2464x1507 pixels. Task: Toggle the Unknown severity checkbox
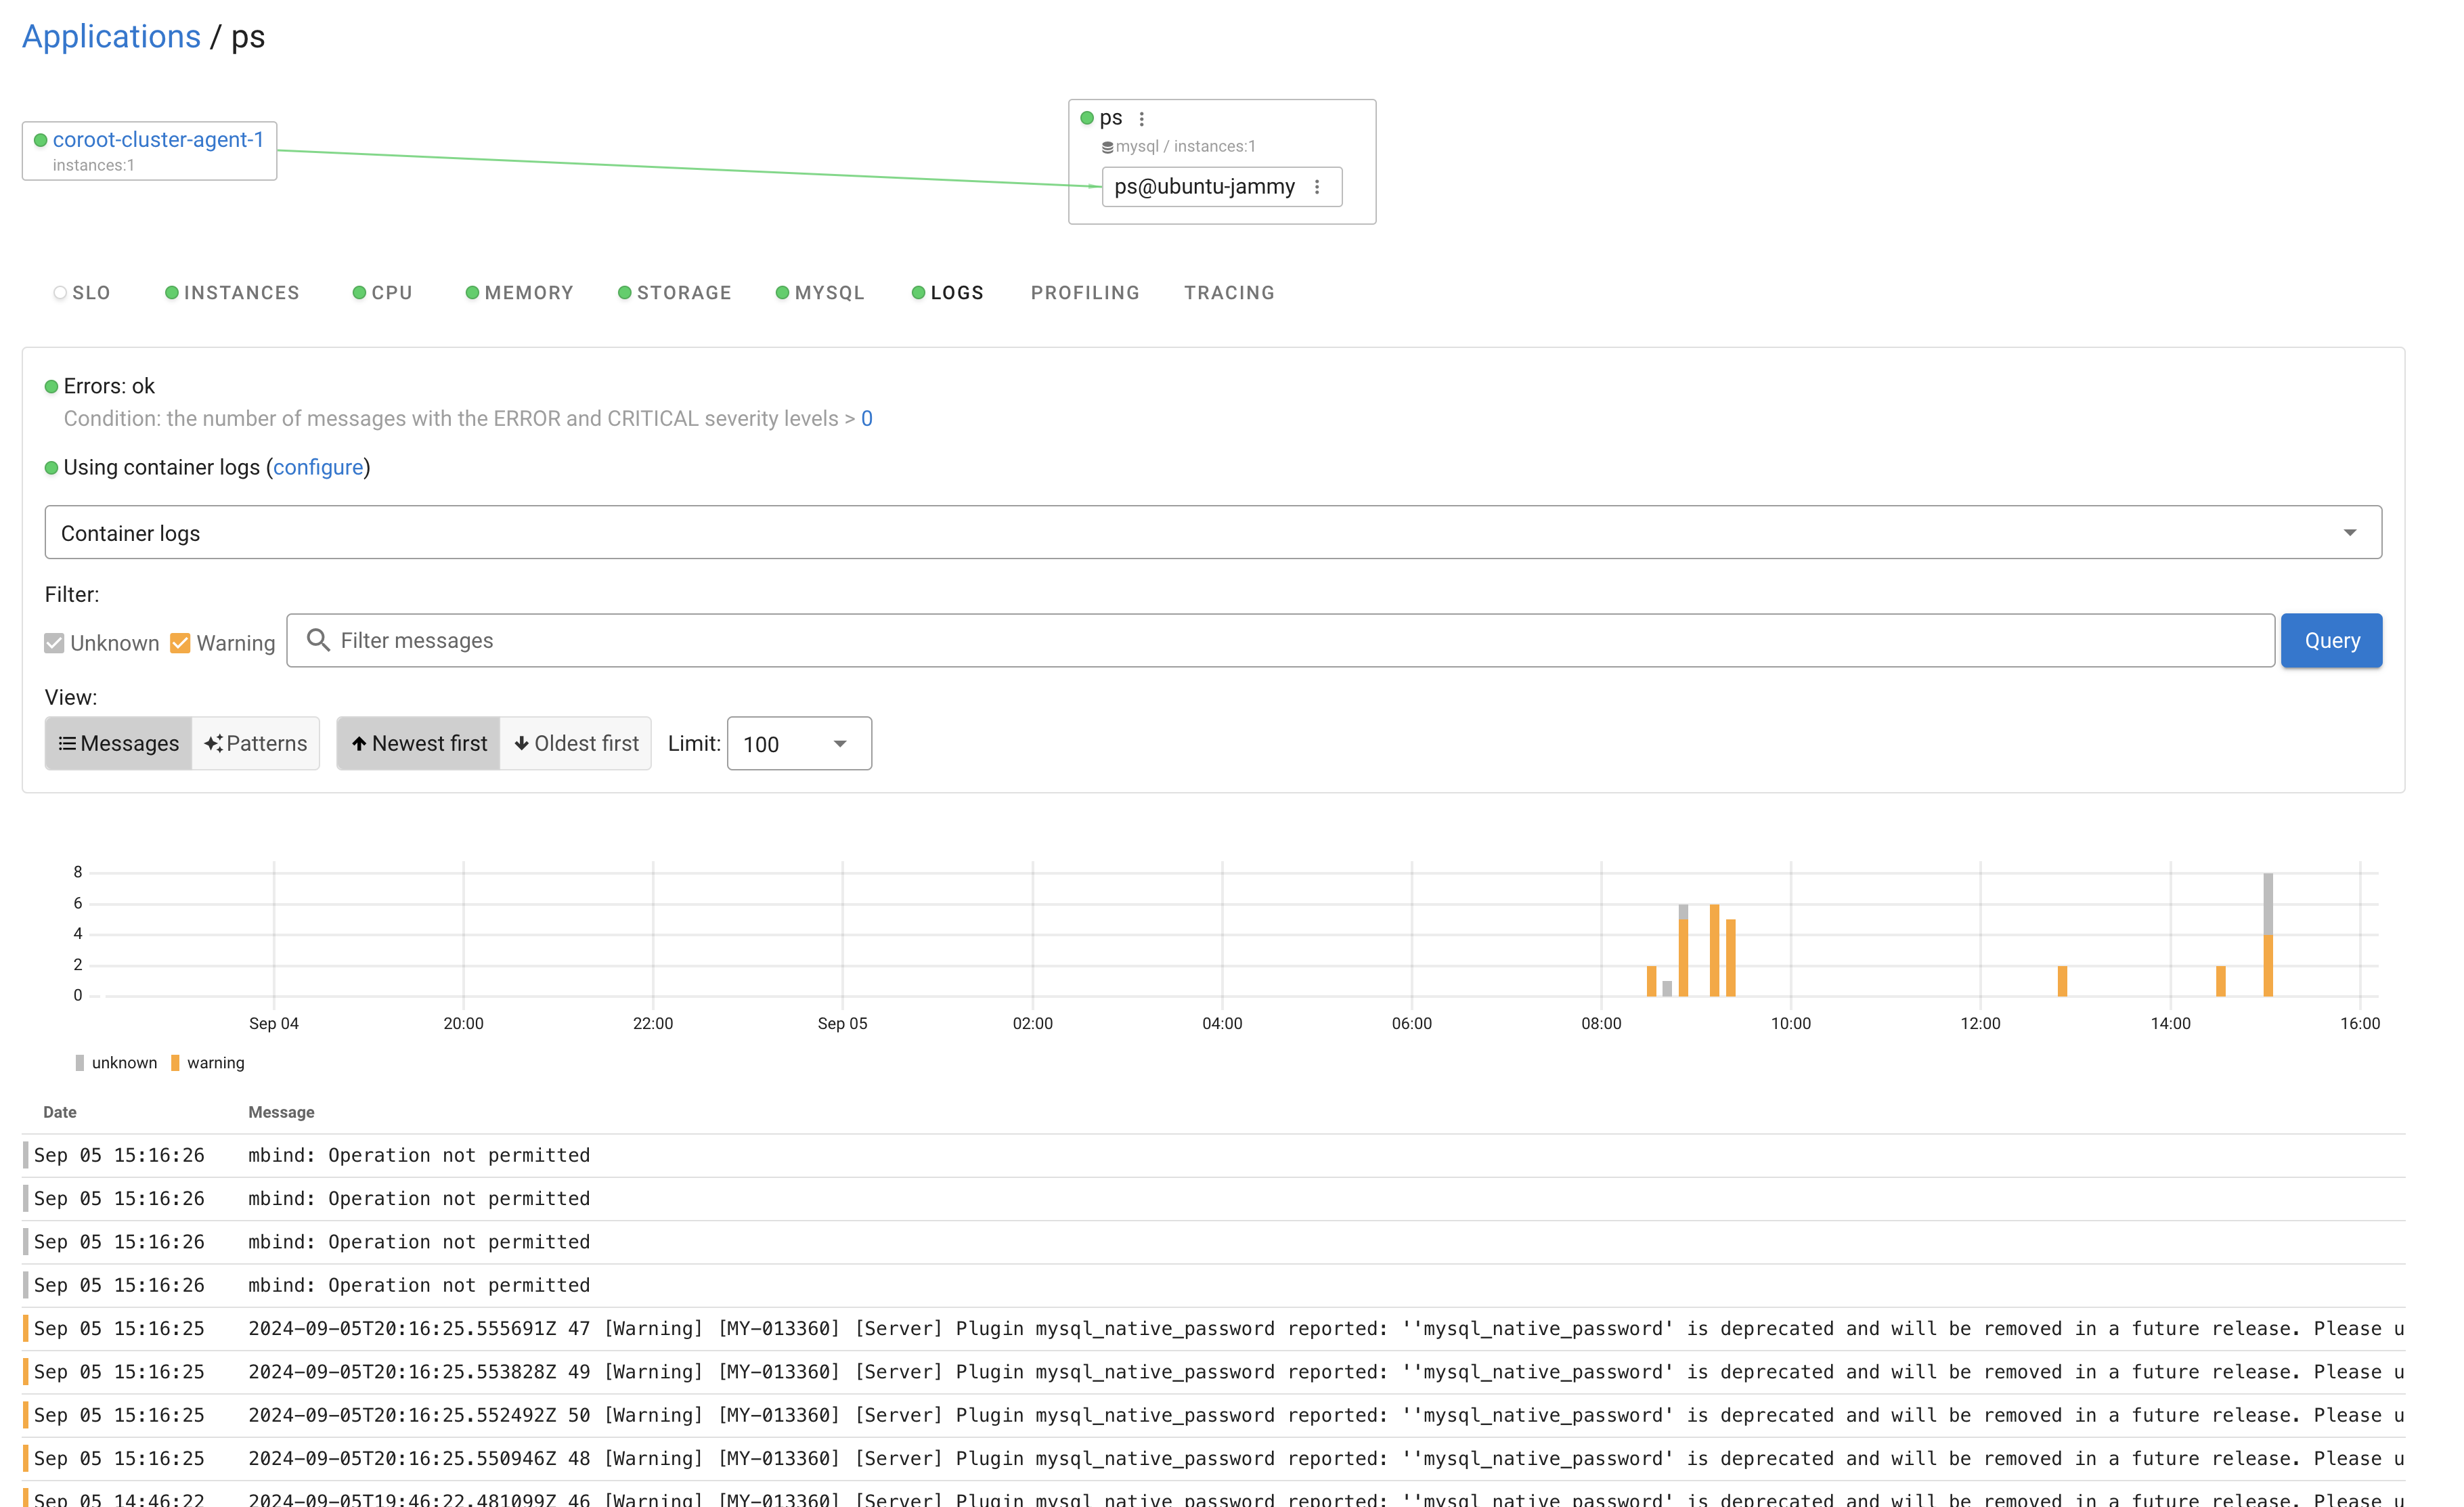(x=54, y=643)
